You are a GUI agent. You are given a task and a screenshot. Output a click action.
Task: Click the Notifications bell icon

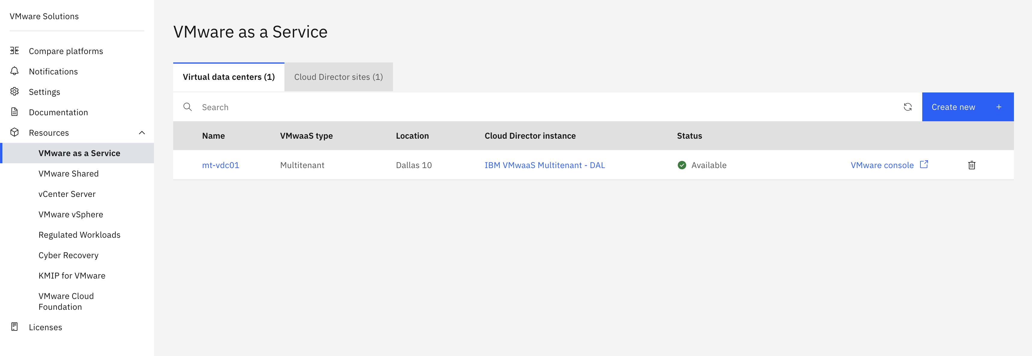tap(14, 71)
